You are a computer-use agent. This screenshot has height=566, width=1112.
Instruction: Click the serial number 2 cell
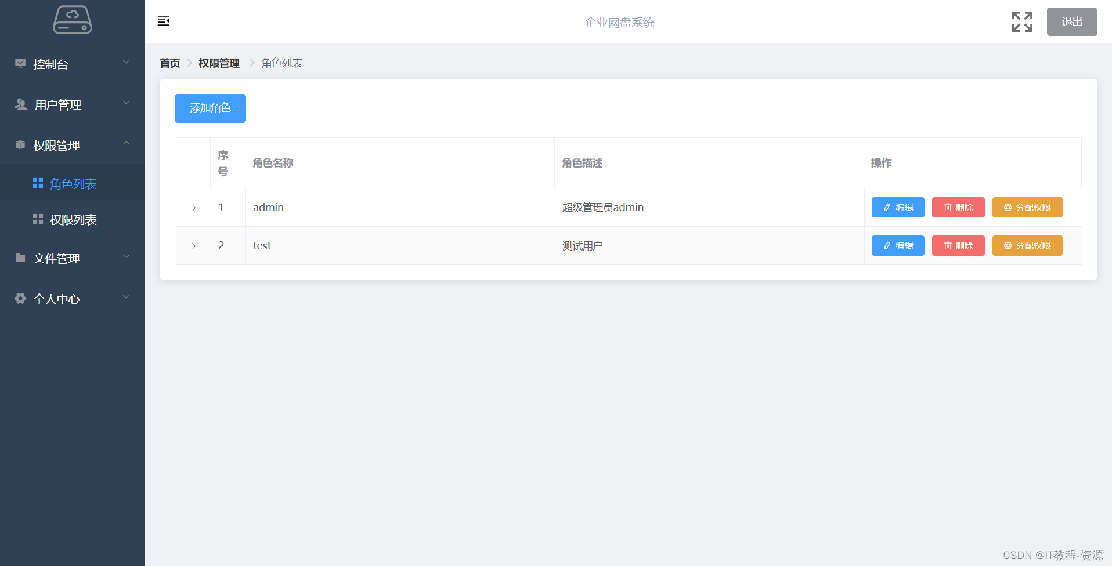coord(228,245)
